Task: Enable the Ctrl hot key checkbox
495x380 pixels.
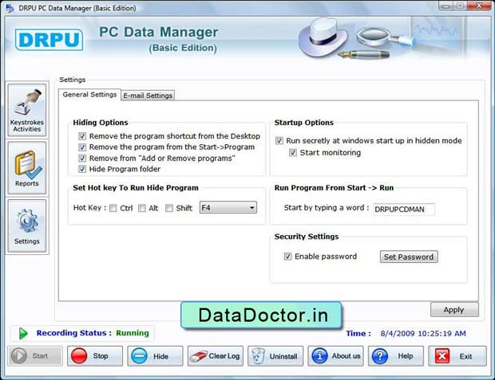Action: (x=113, y=208)
